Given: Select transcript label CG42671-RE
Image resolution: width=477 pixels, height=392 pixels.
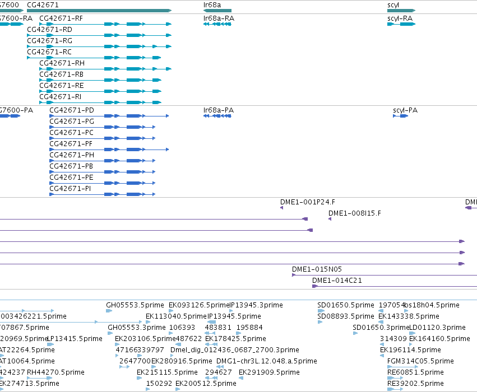Looking at the screenshot, I should [62, 86].
